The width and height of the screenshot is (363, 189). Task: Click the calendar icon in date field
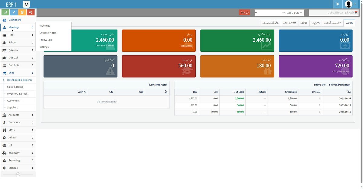[356, 13]
